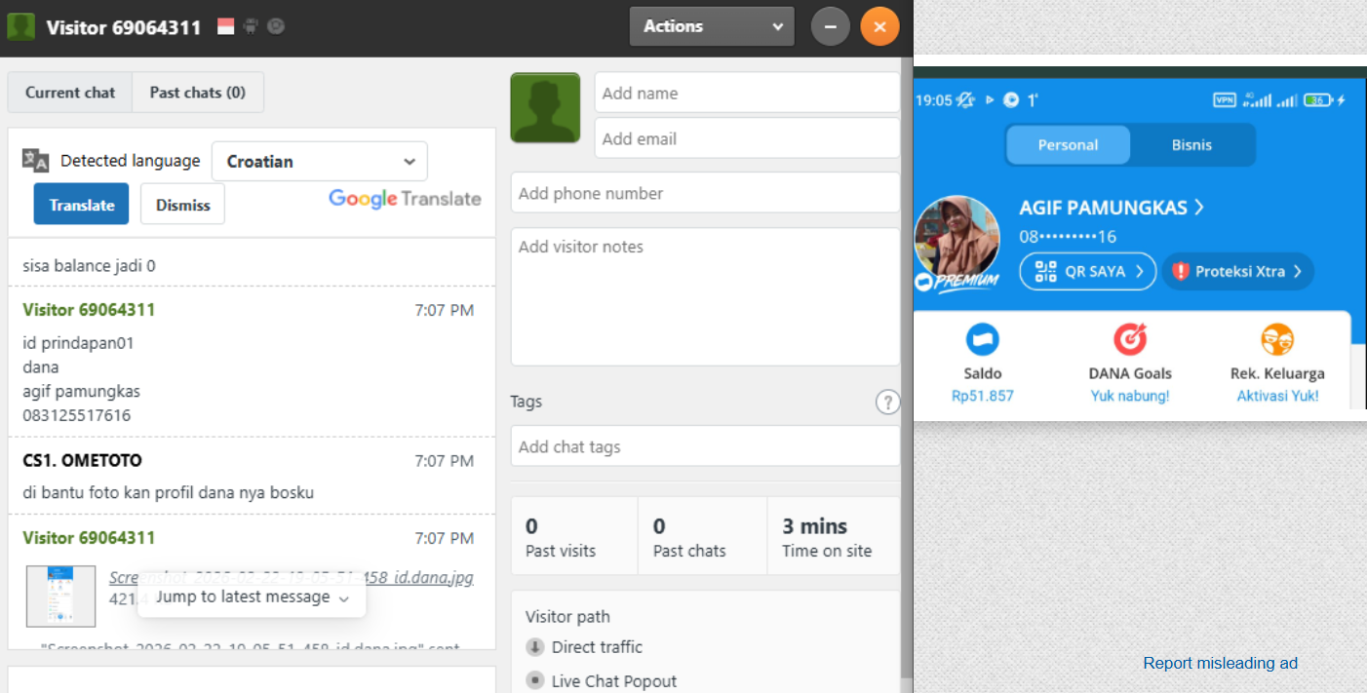
Task: Open AGIF PAMUNGKAS profile chevron
Action: (x=1199, y=208)
